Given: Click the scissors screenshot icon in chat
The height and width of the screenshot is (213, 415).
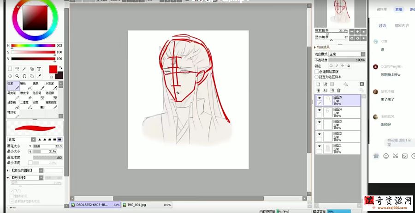Looking at the screenshot, I should (x=396, y=156).
